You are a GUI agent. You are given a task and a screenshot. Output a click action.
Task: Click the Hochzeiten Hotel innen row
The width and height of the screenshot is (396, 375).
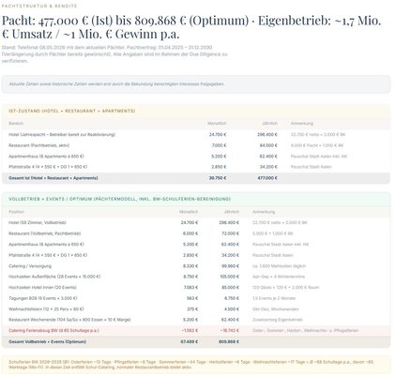pos(196,288)
